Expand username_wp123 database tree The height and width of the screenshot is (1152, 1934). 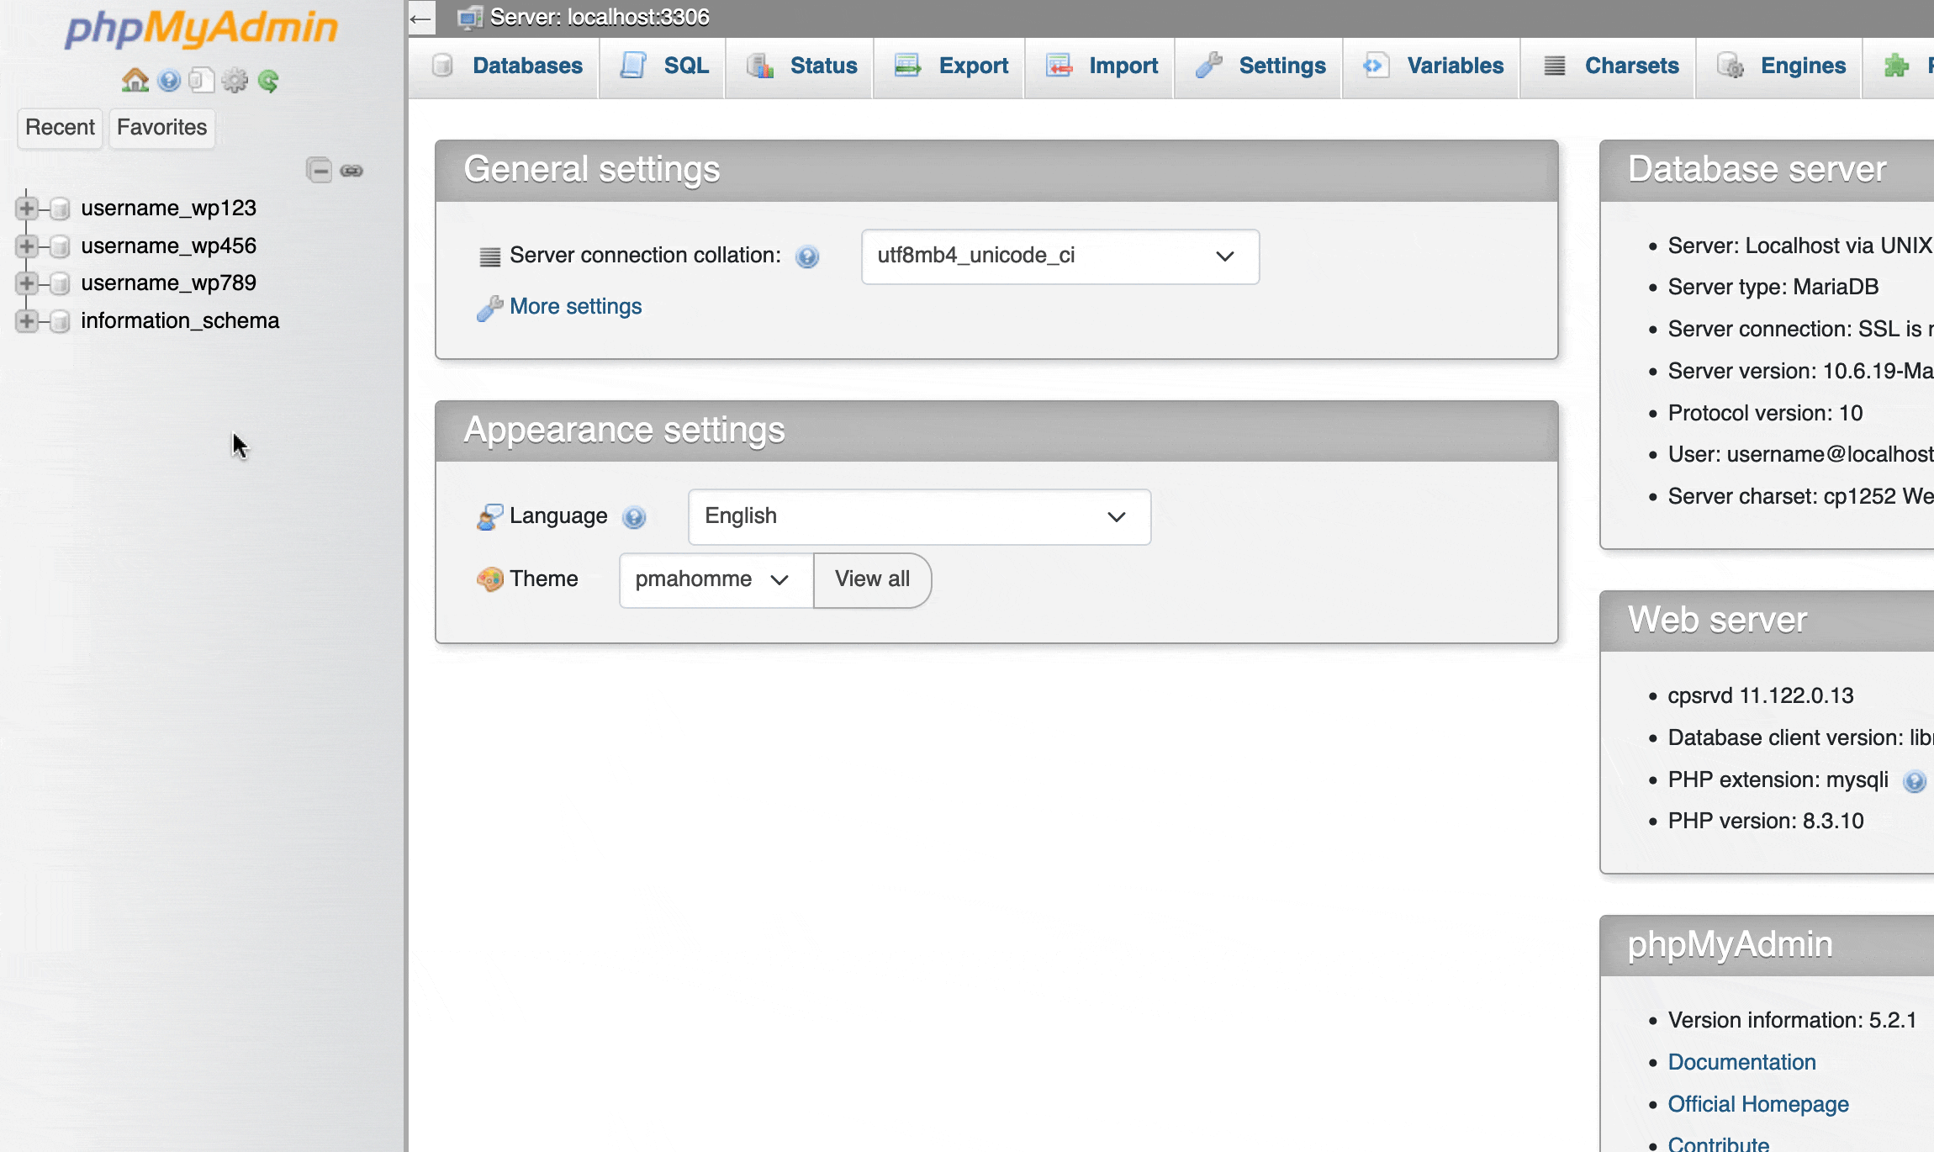pos(27,209)
